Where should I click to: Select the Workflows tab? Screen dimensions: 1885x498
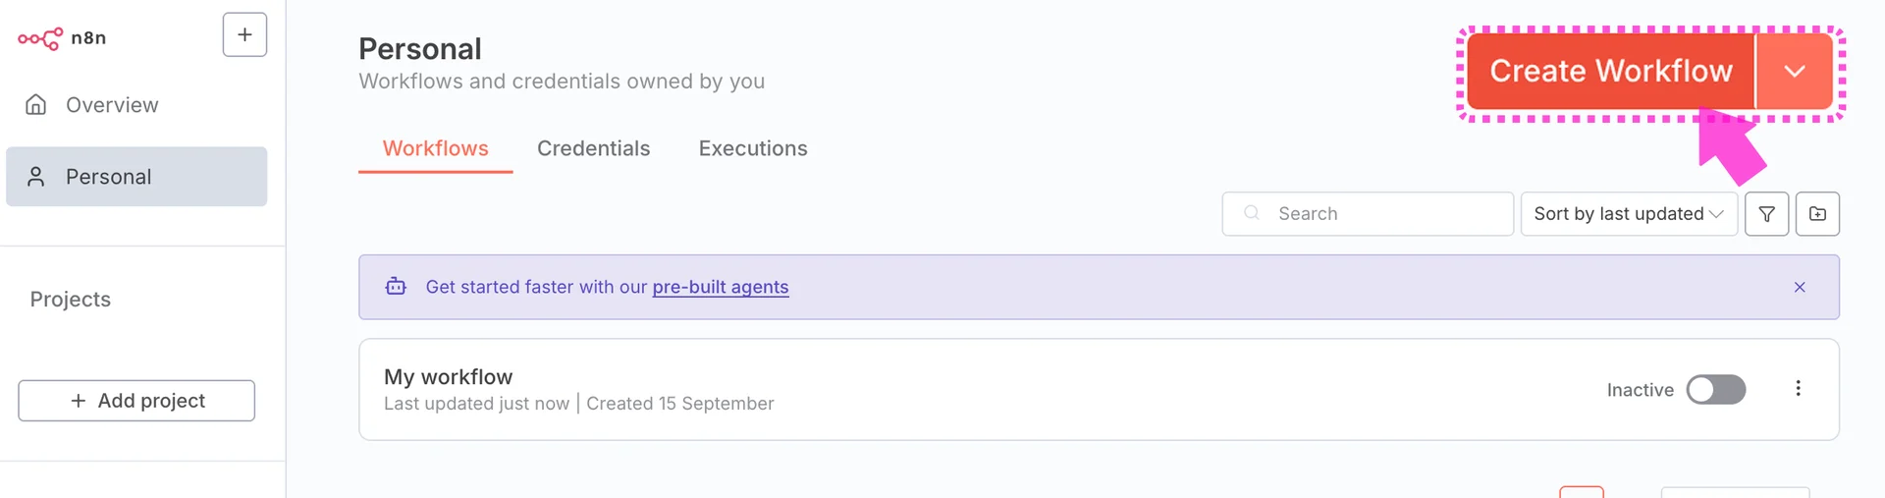435,148
